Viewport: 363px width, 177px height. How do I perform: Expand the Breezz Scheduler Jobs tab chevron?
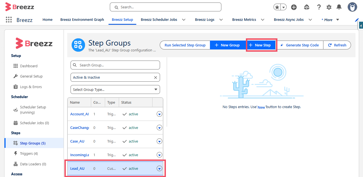(184, 20)
